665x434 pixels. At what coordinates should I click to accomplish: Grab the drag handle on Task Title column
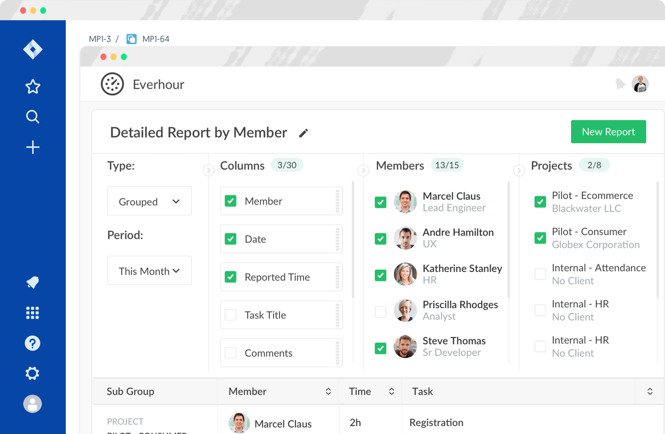(x=337, y=315)
